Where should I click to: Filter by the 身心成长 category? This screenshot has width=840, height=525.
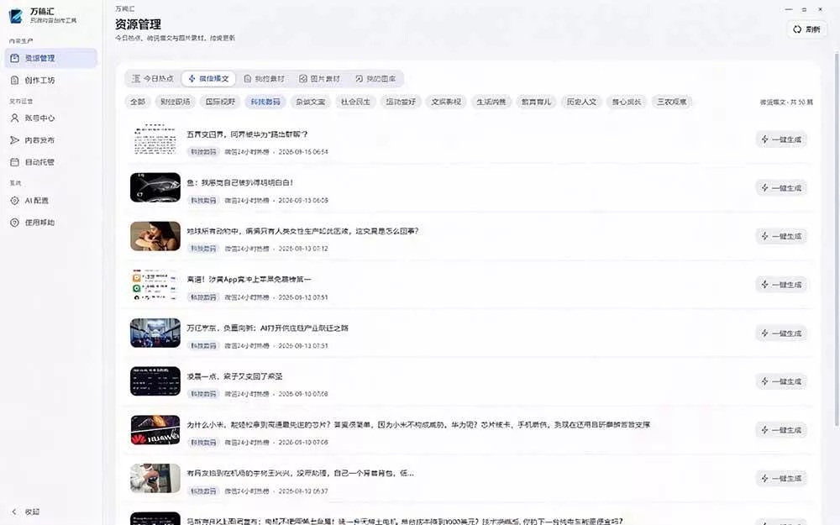point(627,102)
